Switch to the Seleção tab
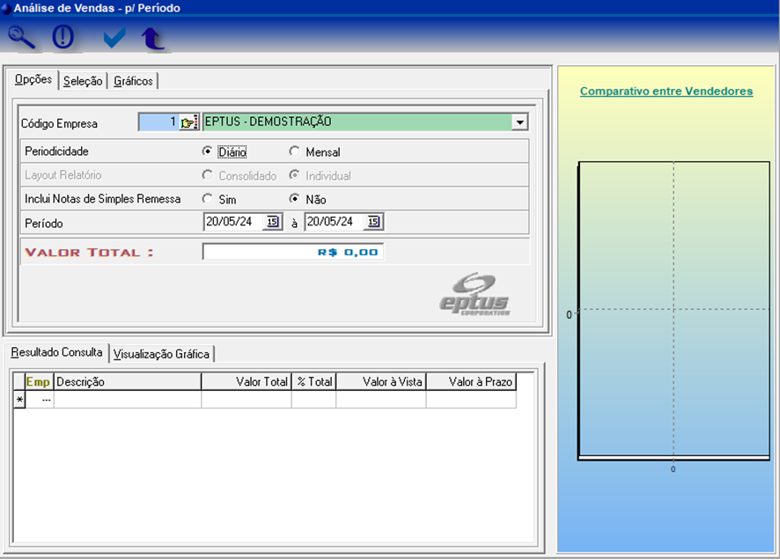The height and width of the screenshot is (560, 780). pyautogui.click(x=83, y=81)
